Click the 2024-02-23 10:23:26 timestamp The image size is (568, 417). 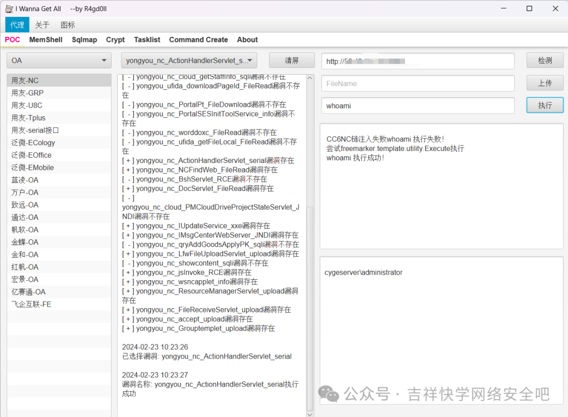(155, 347)
